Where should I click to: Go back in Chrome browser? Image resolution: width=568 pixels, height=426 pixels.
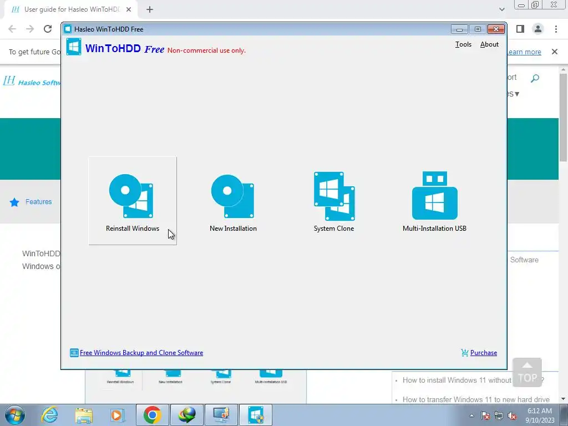[x=12, y=29]
